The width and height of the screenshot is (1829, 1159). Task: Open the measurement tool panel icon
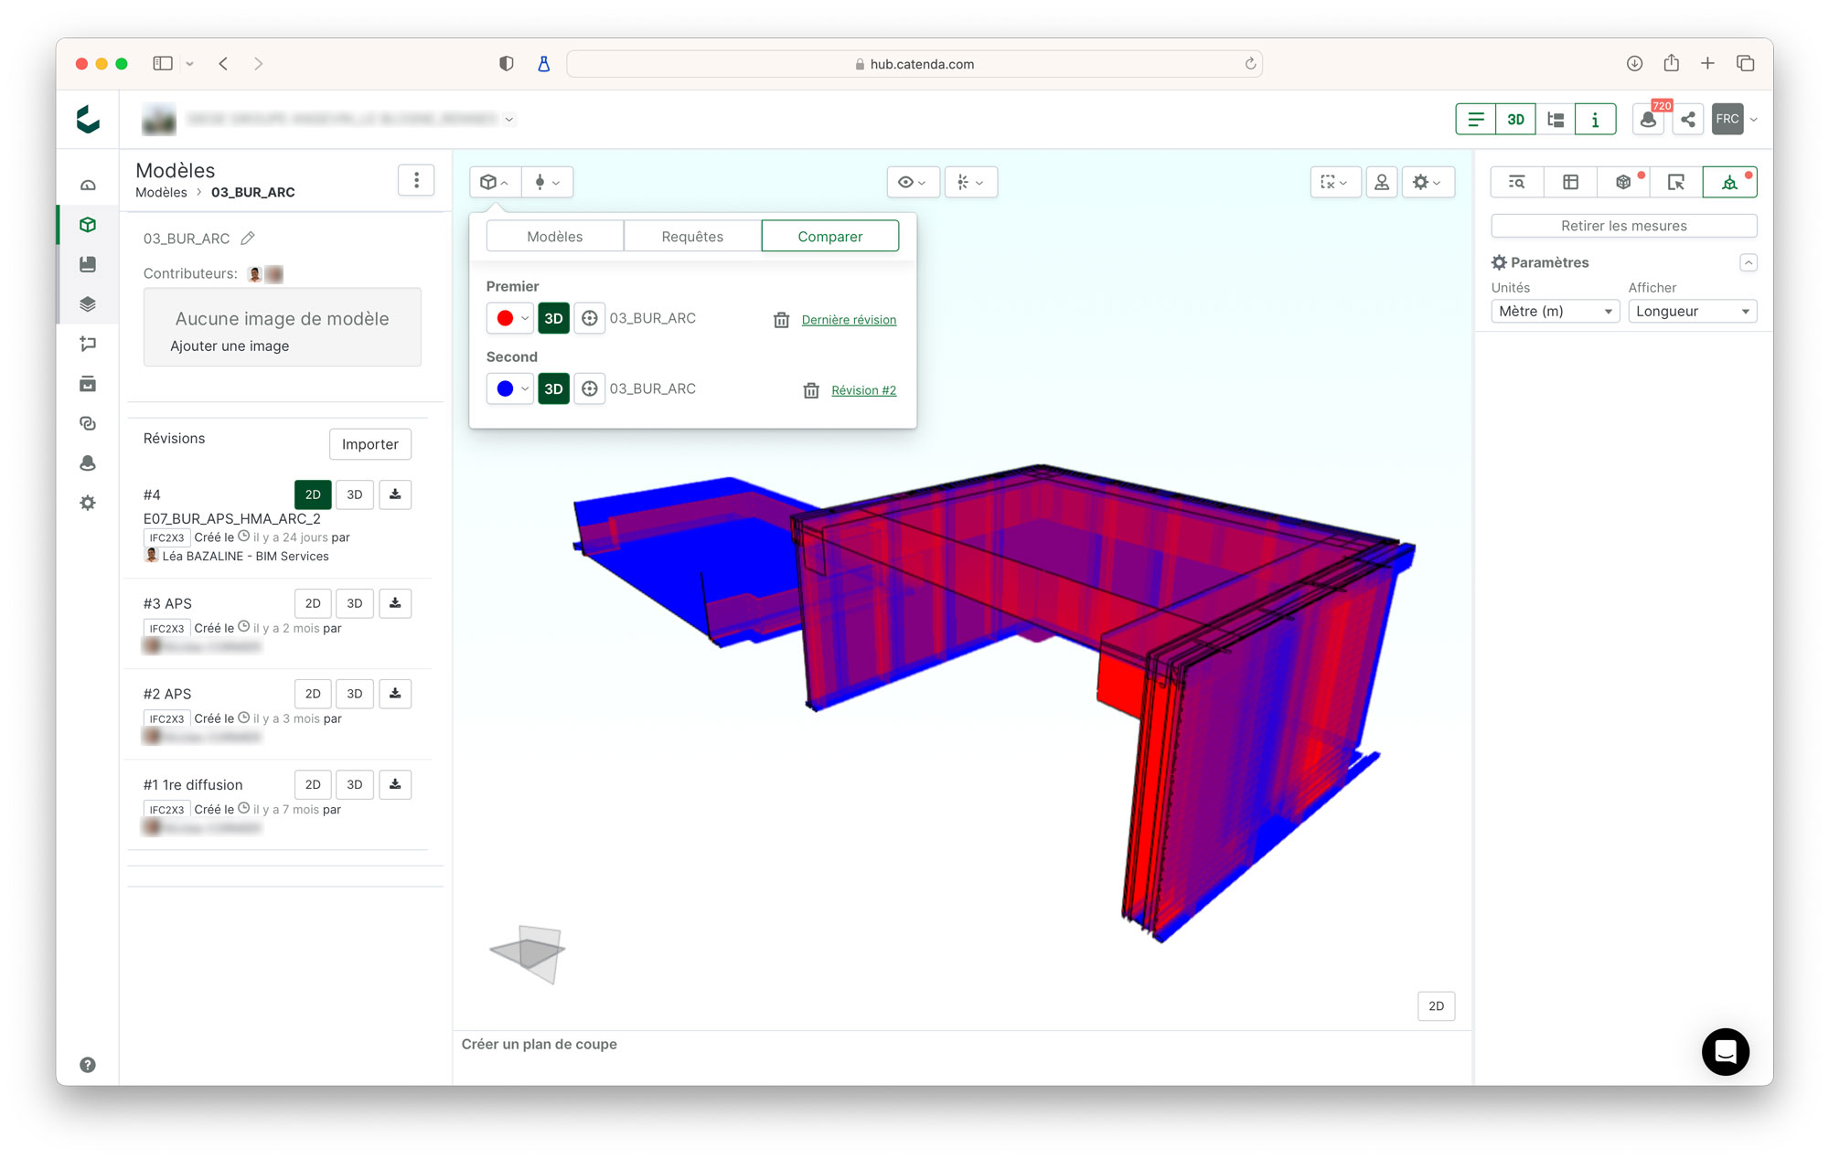point(1728,182)
